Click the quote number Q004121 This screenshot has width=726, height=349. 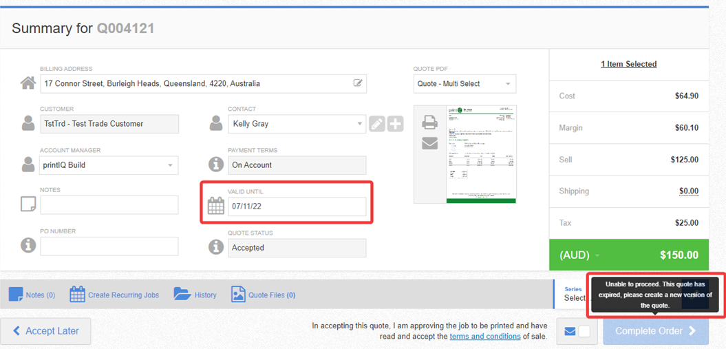125,29
